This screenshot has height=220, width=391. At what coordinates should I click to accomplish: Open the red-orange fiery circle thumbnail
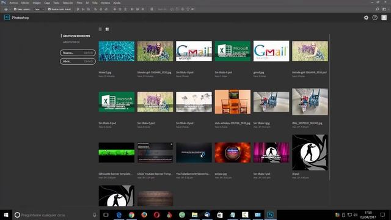[x=233, y=152]
